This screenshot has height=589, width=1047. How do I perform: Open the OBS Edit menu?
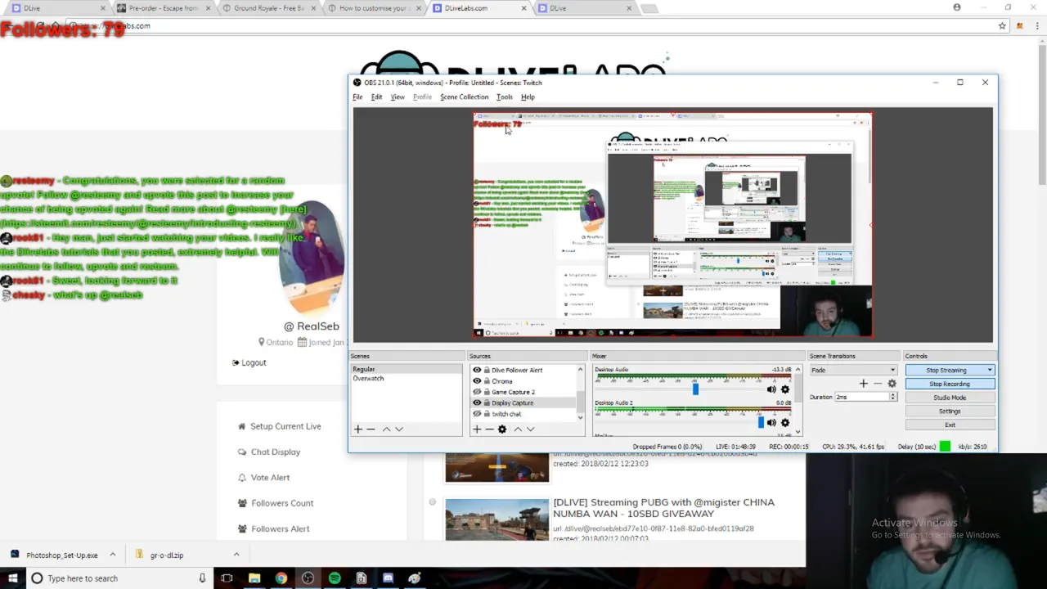[x=376, y=97]
